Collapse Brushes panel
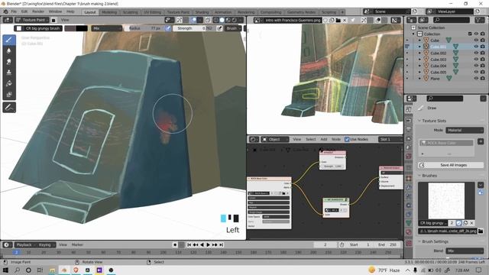 (x=419, y=176)
